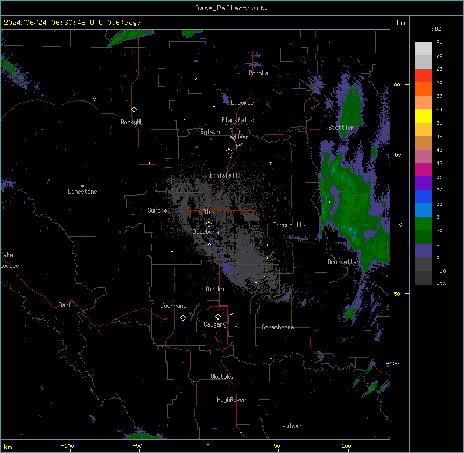
Task: Select the white 80 dBZ legend swatch
Action: point(423,49)
